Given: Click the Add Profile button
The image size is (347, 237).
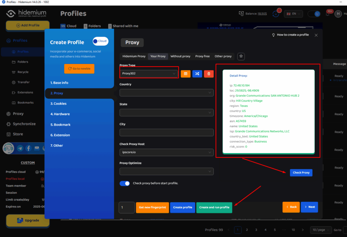Looking at the screenshot, I should click(28, 25).
